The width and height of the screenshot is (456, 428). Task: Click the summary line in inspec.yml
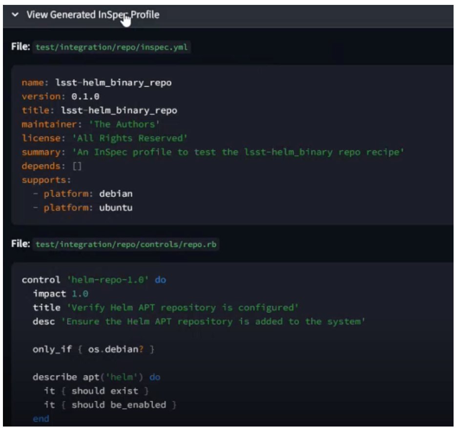coord(212,152)
